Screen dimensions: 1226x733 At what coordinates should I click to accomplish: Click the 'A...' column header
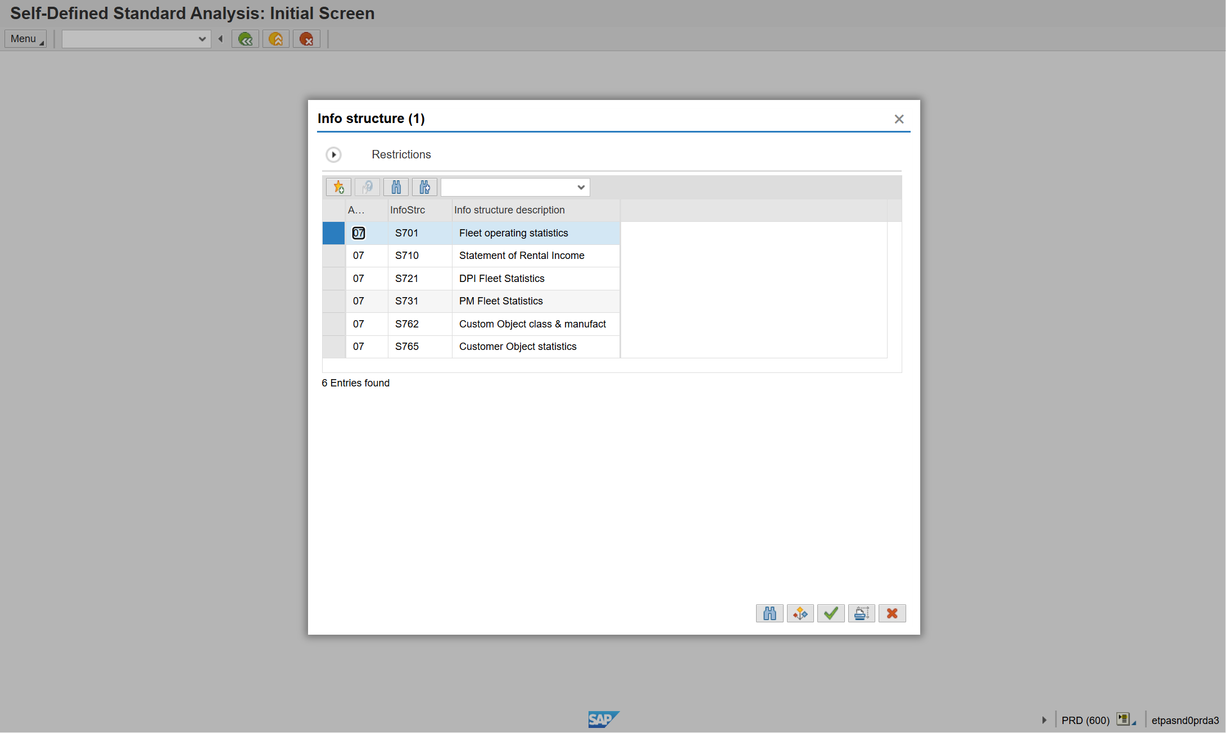tap(367, 210)
